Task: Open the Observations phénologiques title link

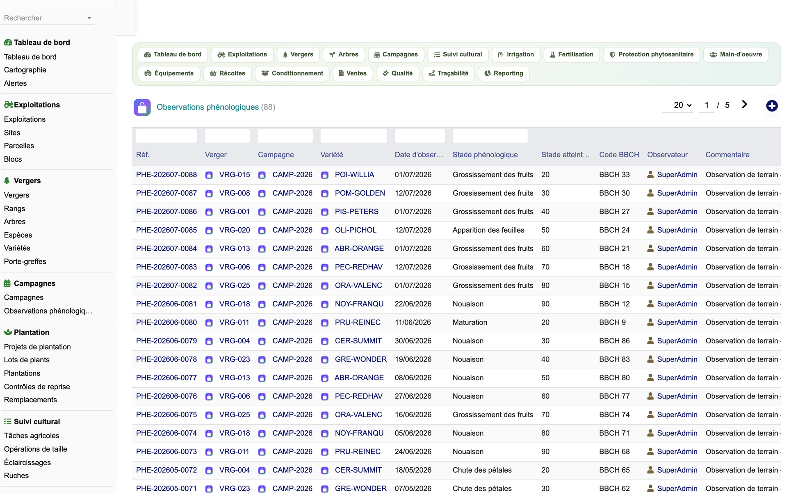Action: pyautogui.click(x=207, y=107)
